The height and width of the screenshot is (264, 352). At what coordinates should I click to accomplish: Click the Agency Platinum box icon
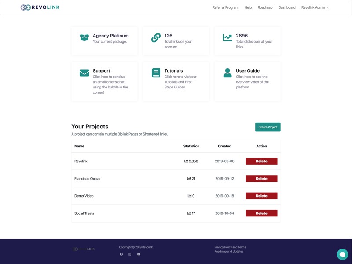(84, 38)
